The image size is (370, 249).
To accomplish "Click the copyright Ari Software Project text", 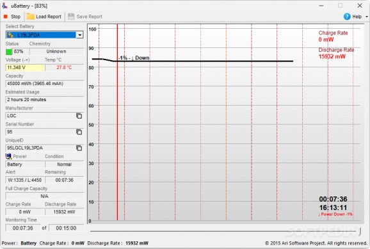I will point(316,243).
